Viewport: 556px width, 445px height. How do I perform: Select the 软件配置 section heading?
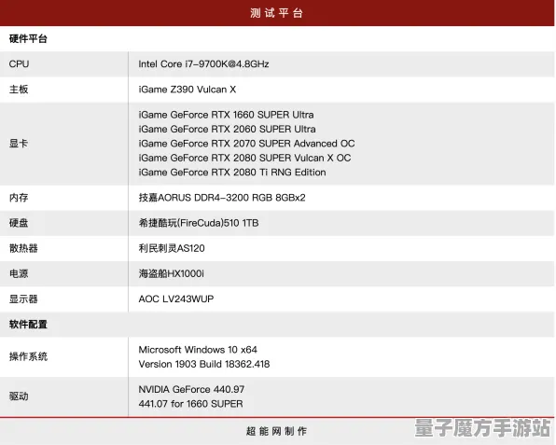point(28,325)
